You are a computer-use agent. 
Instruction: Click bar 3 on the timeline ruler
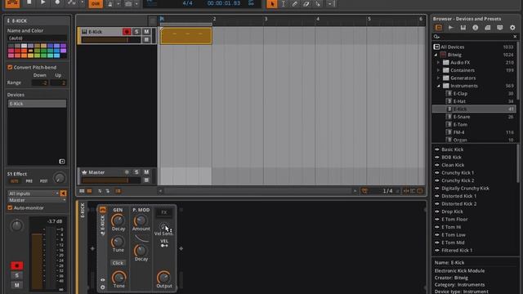pyautogui.click(x=266, y=19)
